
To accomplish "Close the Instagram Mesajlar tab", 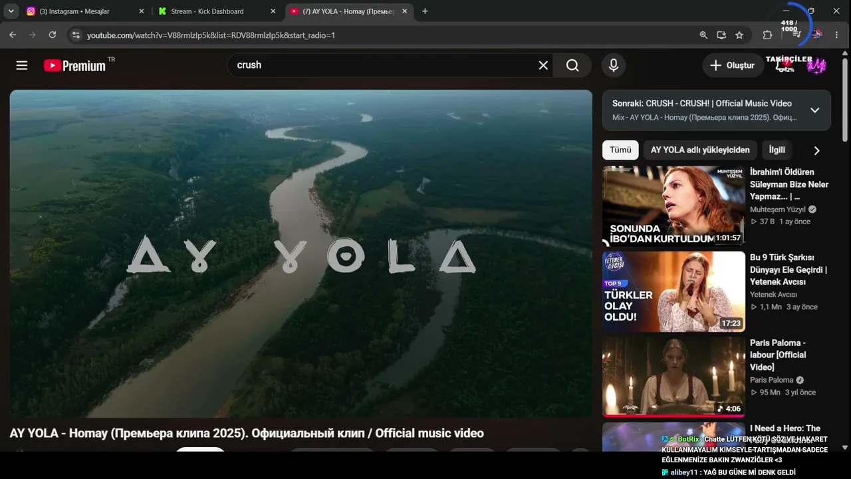I will pos(141,11).
